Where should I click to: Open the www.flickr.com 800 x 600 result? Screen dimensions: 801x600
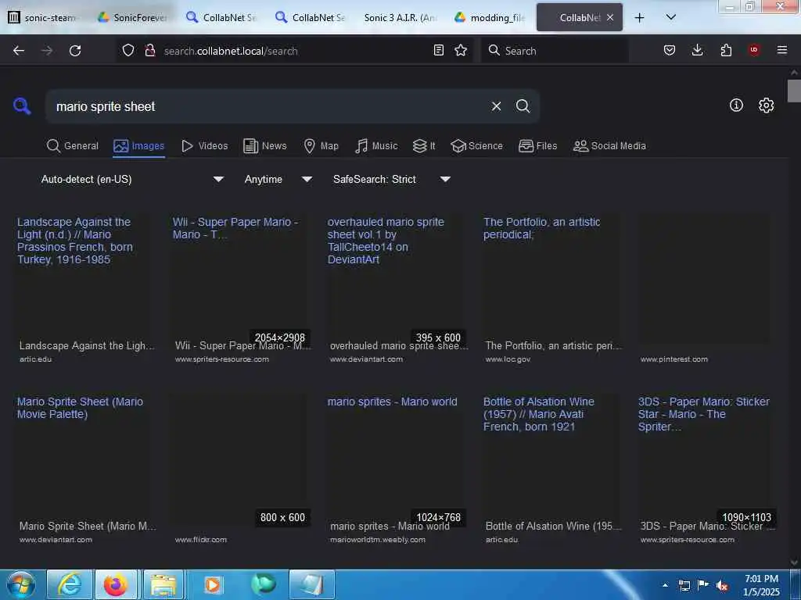coord(241,469)
